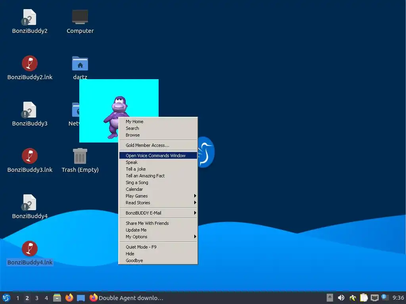The width and height of the screenshot is (406, 304).
Task: Choose Speak in the context menu
Action: (158, 162)
